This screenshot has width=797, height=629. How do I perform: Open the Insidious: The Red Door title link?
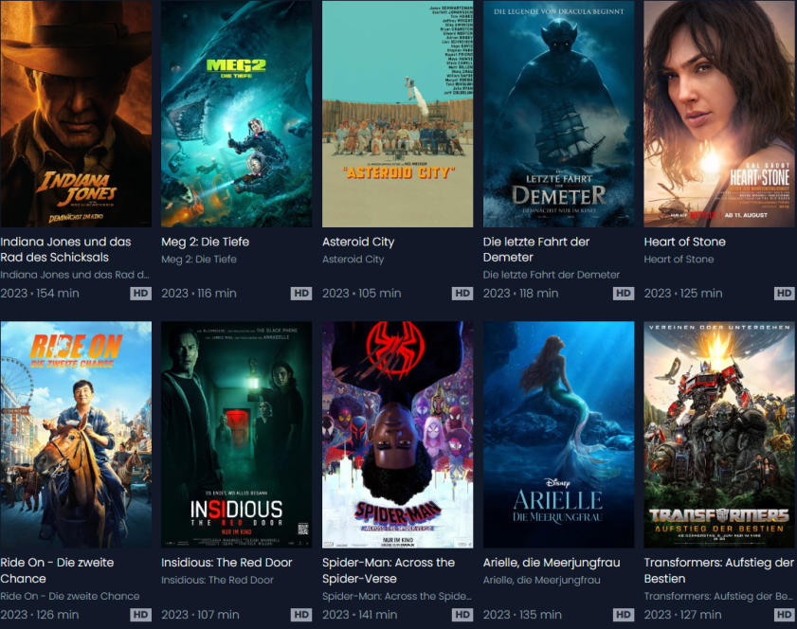(226, 563)
